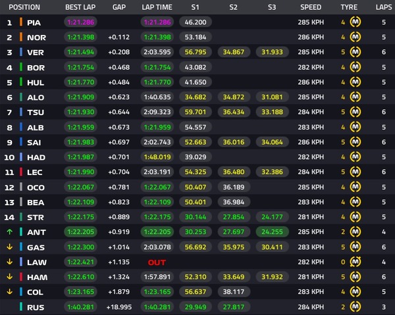Image resolution: width=395 pixels, height=315 pixels.
Task: Select driver name TSU
Action: coord(36,112)
